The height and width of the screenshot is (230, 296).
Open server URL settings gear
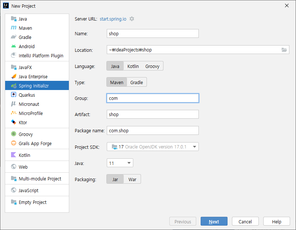(132, 19)
